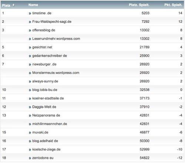
Task: Click the arrow icon before gedankenschreiber de
Action: point(30,56)
